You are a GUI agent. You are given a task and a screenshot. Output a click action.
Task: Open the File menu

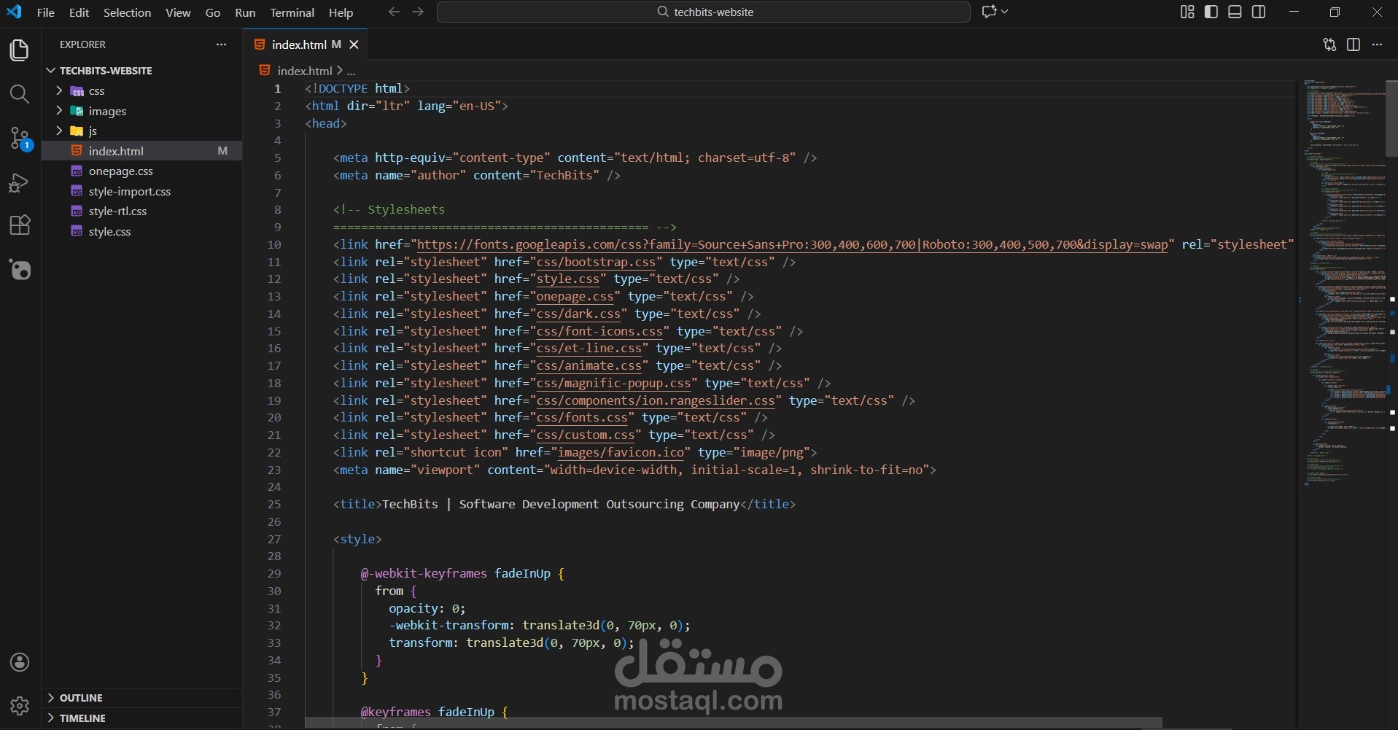click(45, 12)
